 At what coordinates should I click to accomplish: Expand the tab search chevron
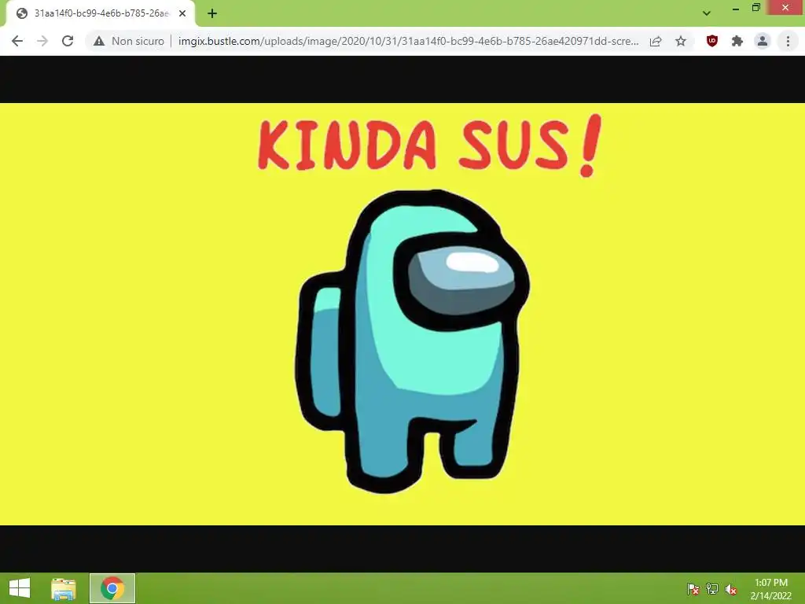tap(707, 13)
